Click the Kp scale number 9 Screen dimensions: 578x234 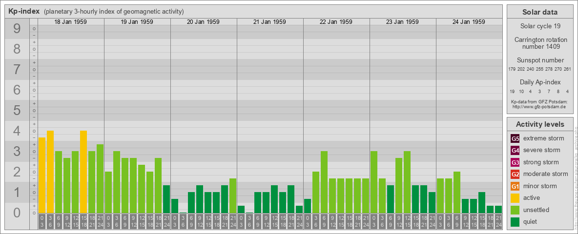[x=17, y=29]
